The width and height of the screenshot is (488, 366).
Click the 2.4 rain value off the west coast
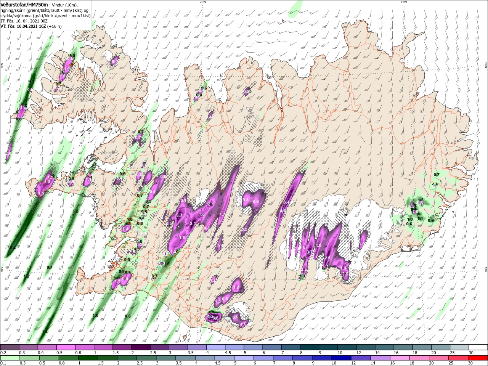coord(13,248)
